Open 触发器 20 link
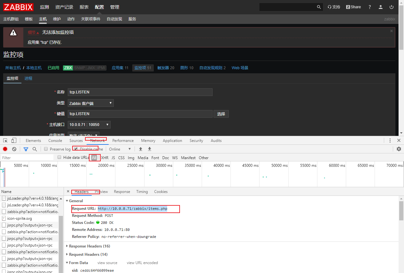404x273 pixels. click(x=166, y=68)
